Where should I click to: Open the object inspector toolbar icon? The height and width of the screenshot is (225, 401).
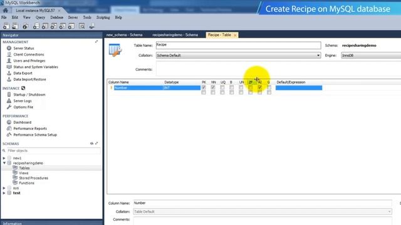[25, 26]
